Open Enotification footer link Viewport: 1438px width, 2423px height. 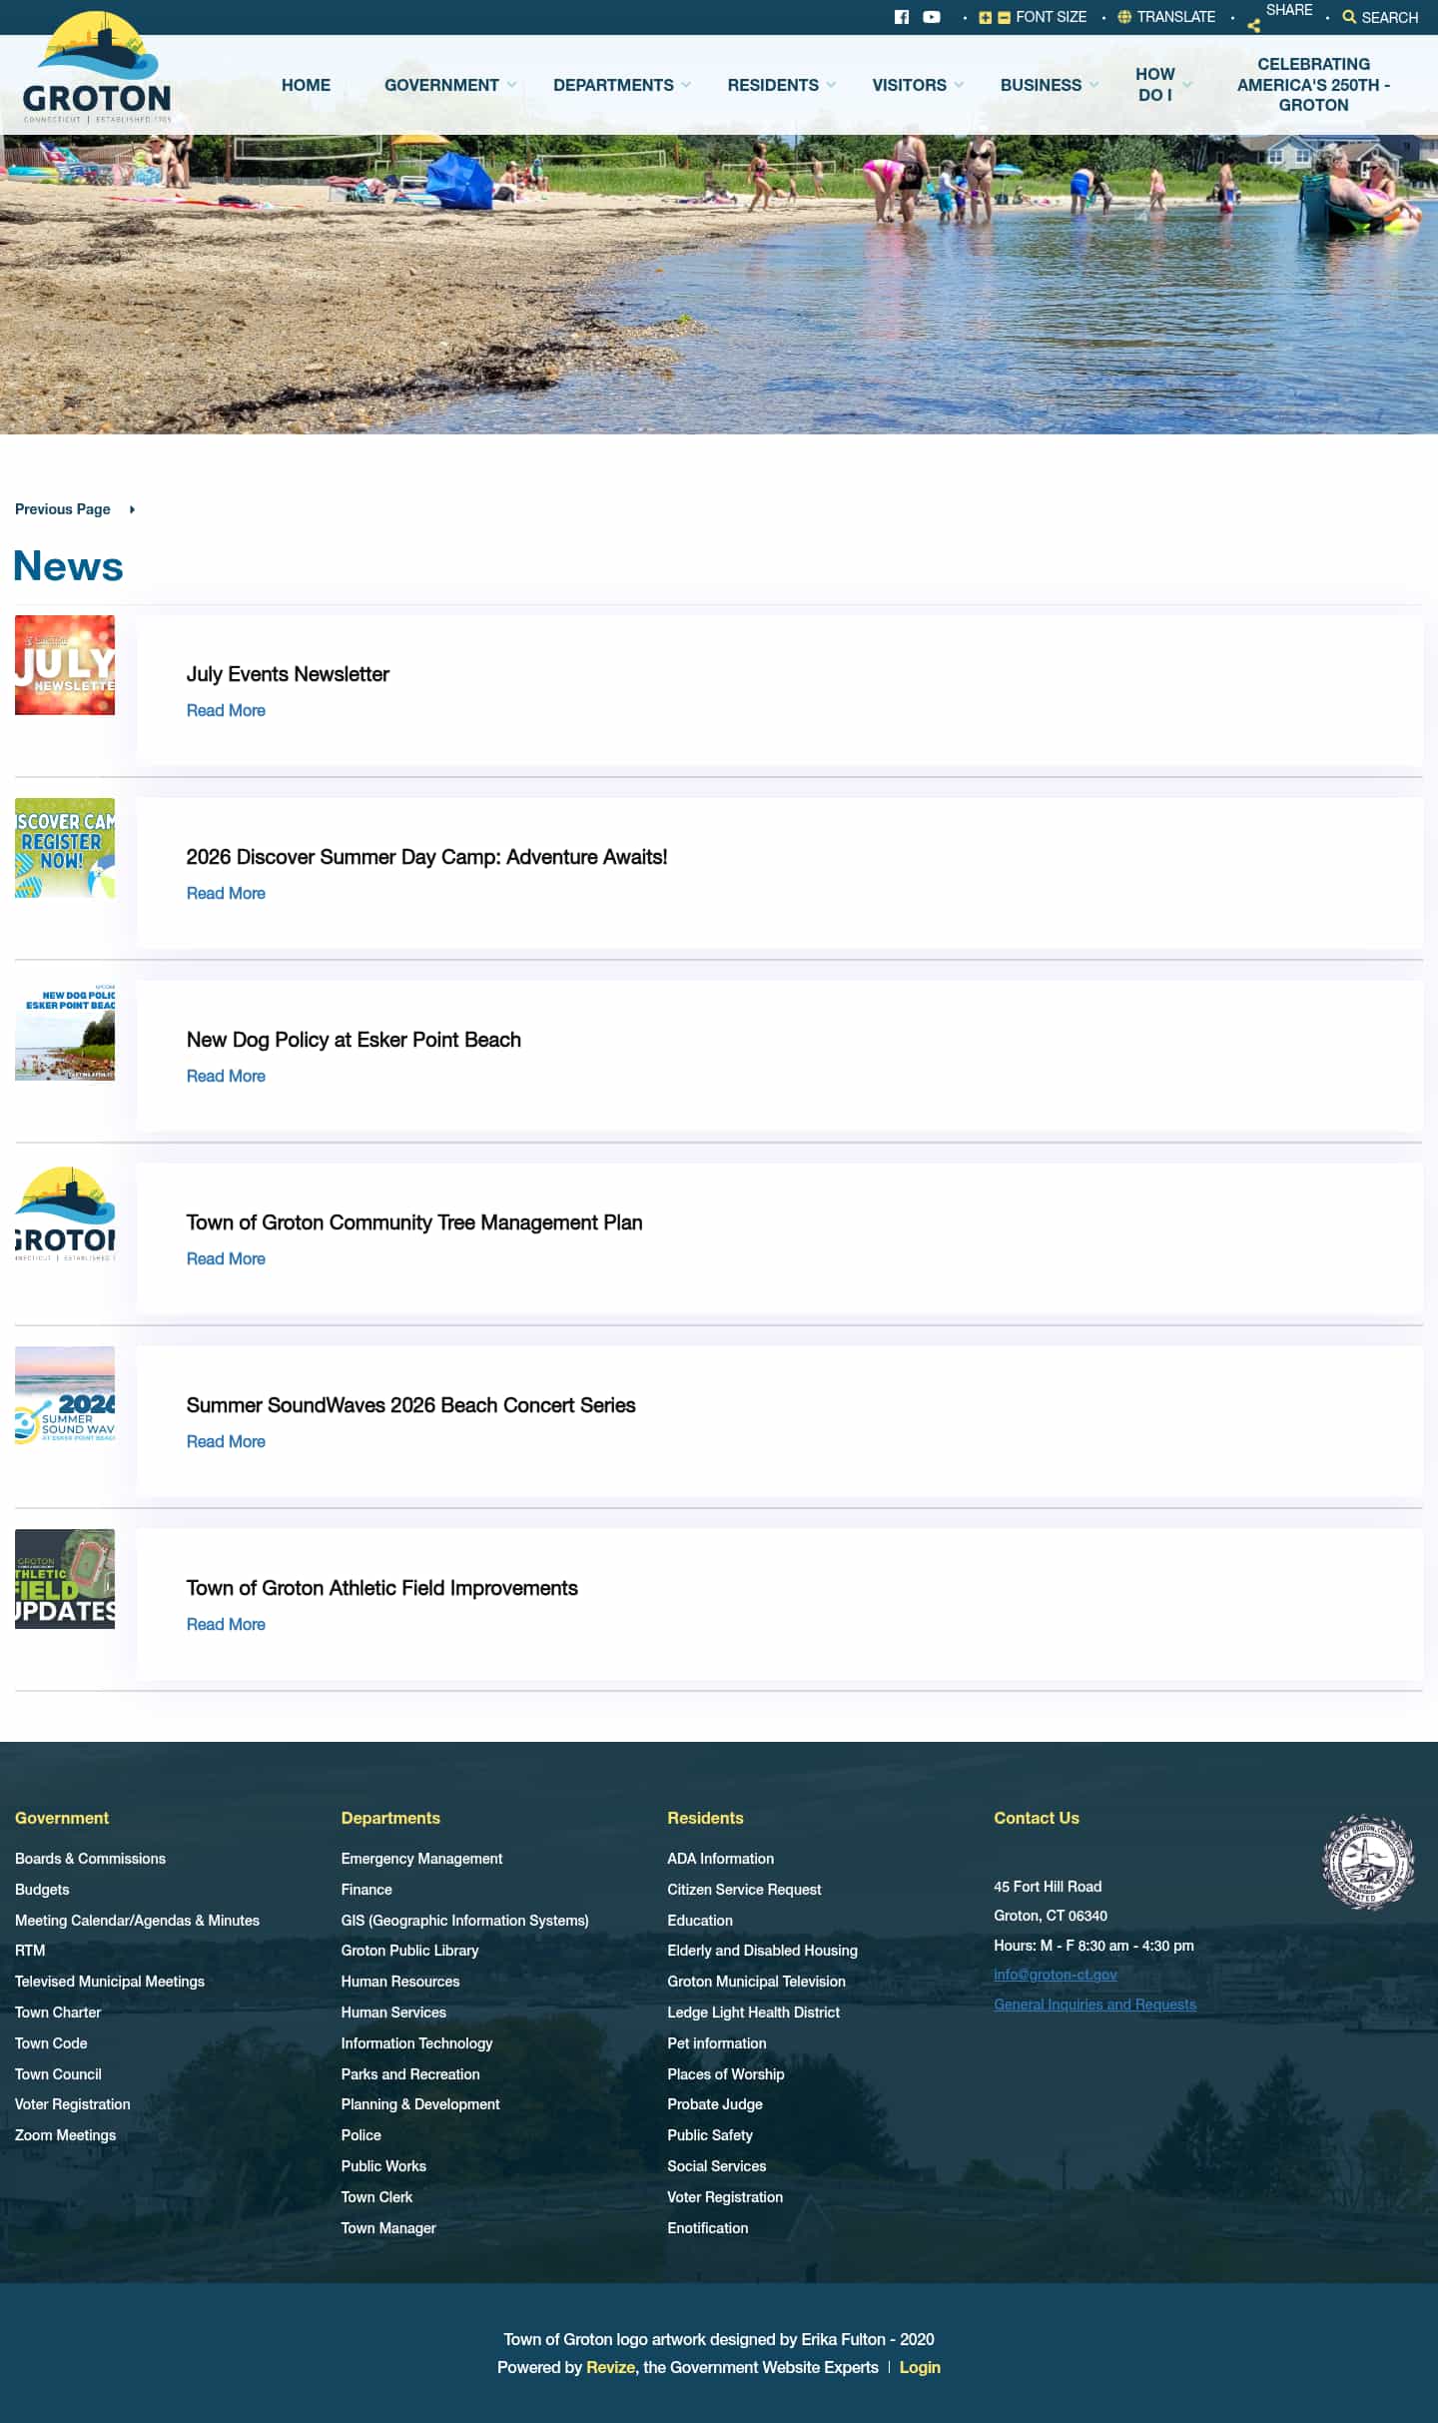(707, 2228)
